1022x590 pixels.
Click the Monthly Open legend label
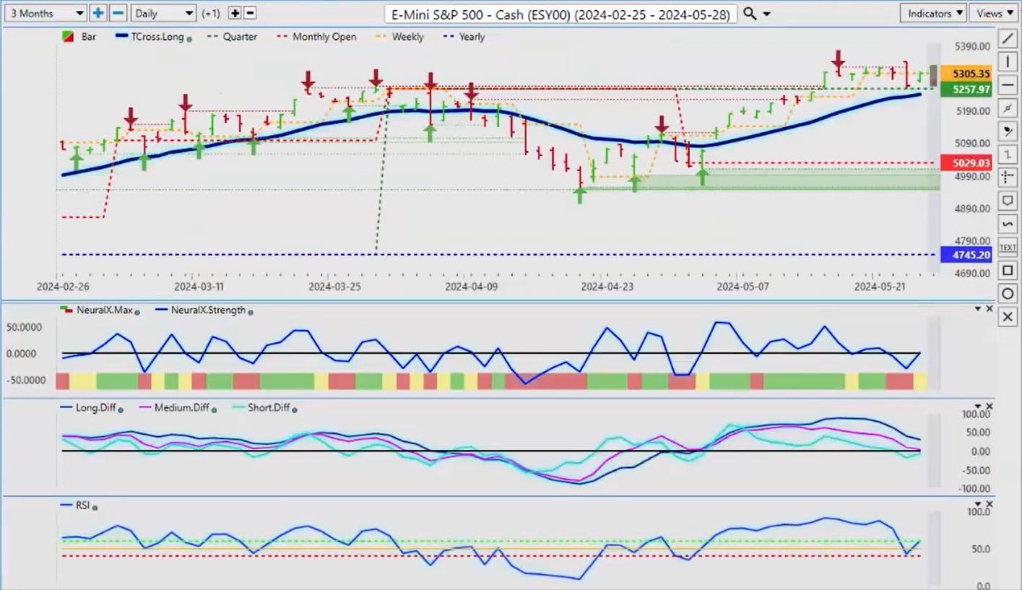324,37
